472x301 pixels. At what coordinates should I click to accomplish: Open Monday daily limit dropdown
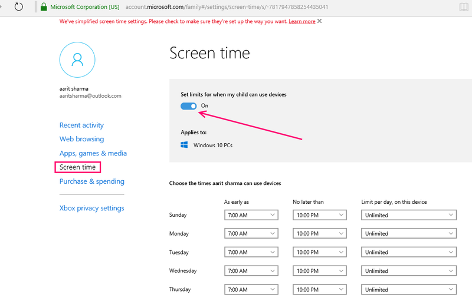pyautogui.click(x=409, y=233)
